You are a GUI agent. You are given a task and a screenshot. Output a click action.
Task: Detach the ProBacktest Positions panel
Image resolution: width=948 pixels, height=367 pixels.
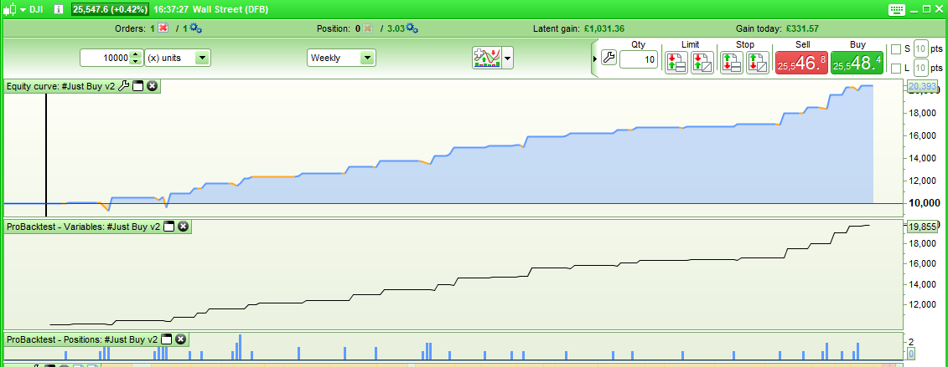tap(166, 339)
